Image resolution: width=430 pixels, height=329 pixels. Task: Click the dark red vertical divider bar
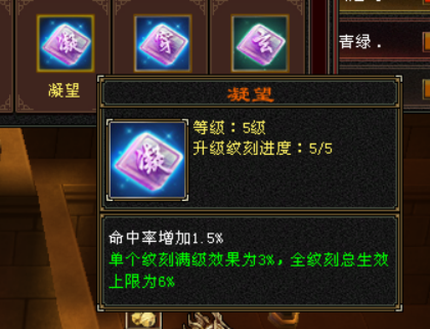tap(318, 37)
